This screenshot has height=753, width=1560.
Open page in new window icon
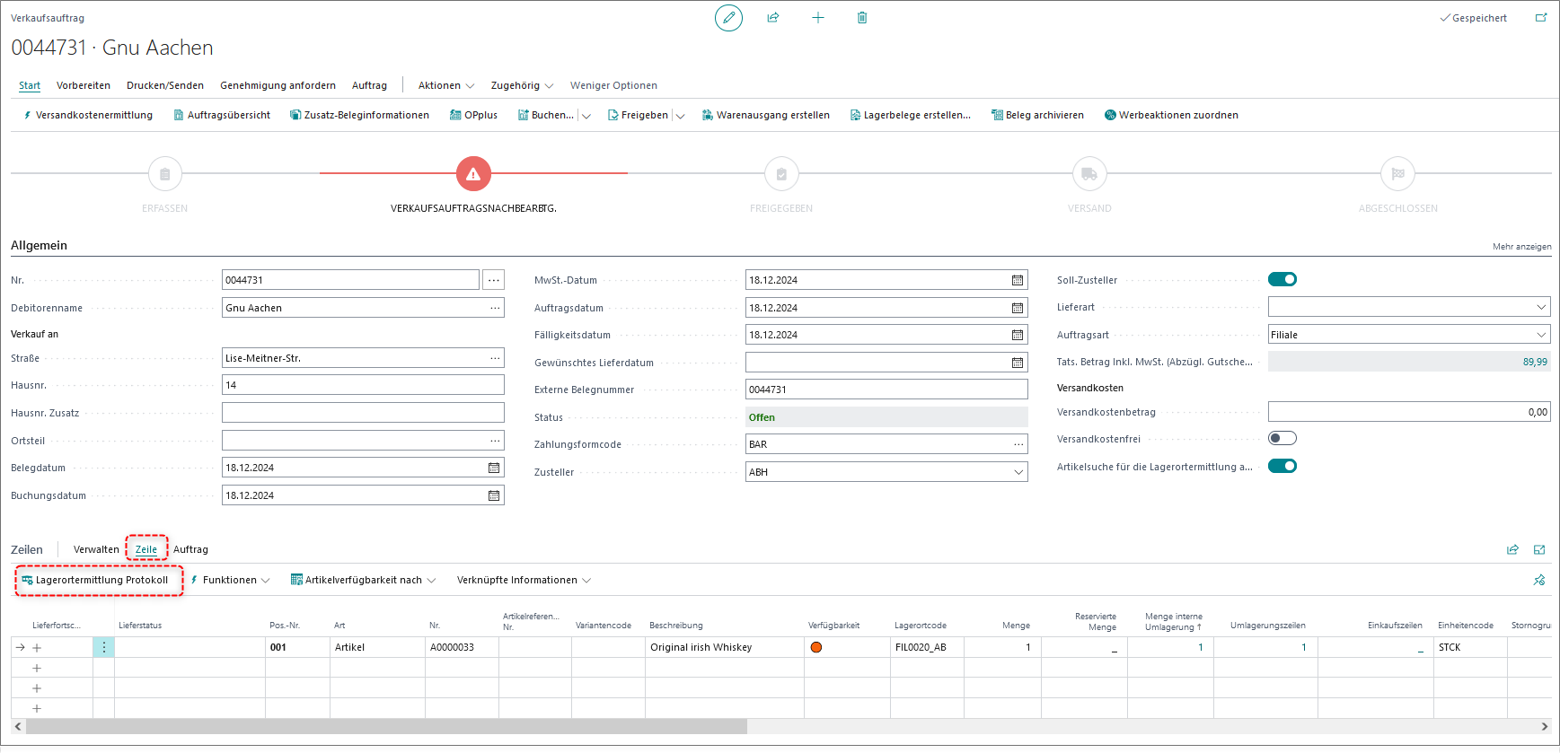tap(1541, 17)
